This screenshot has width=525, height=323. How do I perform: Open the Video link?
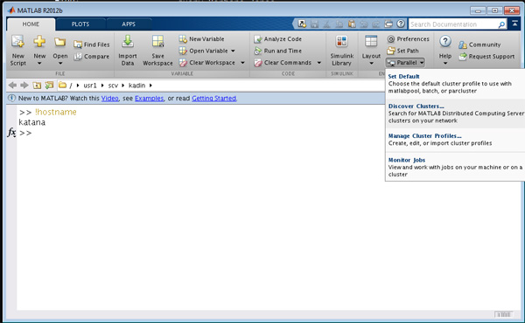(110, 98)
